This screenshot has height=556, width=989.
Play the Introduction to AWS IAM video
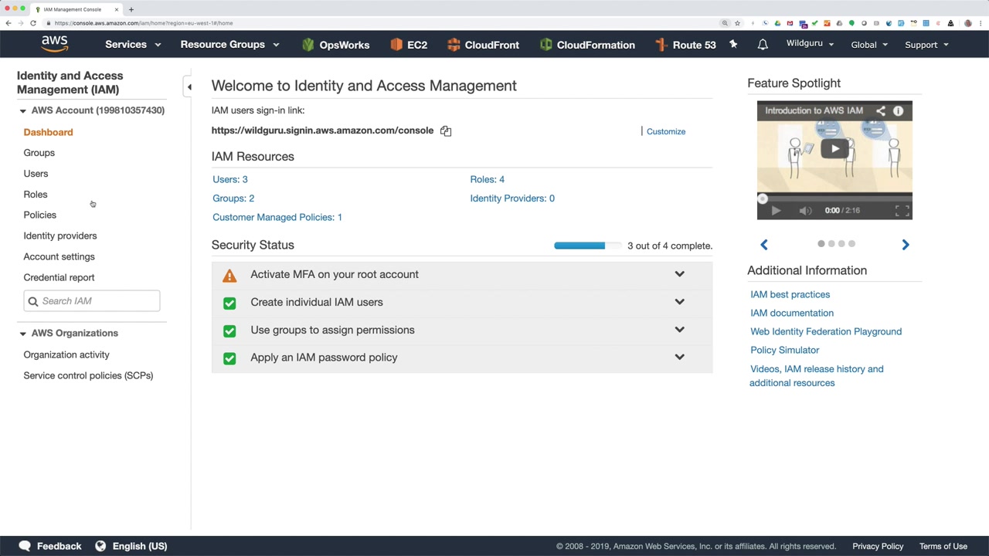(x=834, y=148)
